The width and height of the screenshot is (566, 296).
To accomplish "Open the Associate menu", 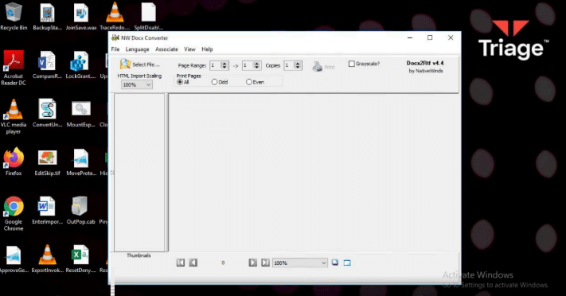I will click(x=166, y=49).
